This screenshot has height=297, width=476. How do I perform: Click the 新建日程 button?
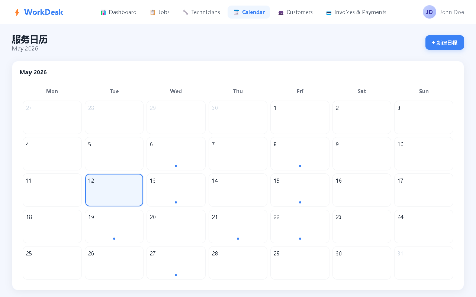(x=445, y=42)
